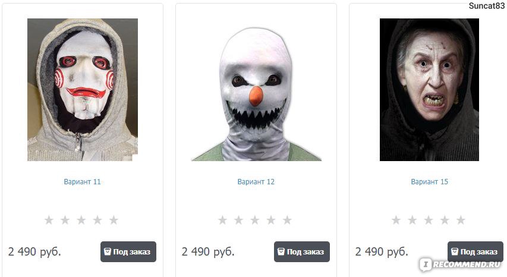Open the Вариант 12 product link

click(256, 182)
